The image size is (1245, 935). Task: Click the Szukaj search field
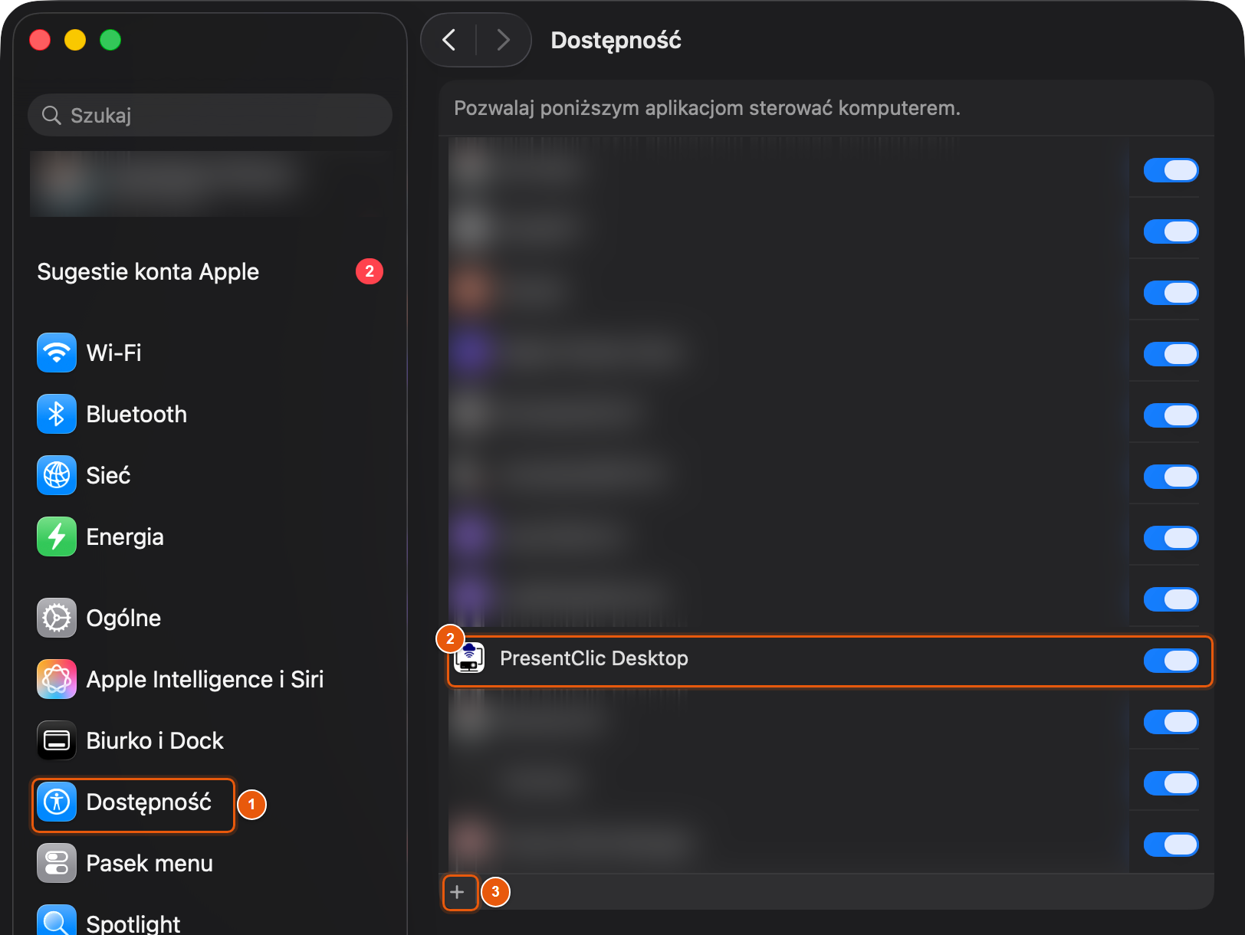tap(210, 115)
